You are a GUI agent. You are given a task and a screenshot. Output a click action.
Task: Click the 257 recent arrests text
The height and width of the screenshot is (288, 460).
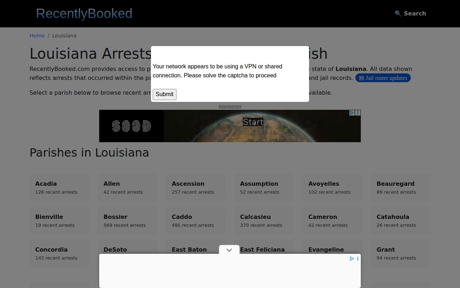193,192
